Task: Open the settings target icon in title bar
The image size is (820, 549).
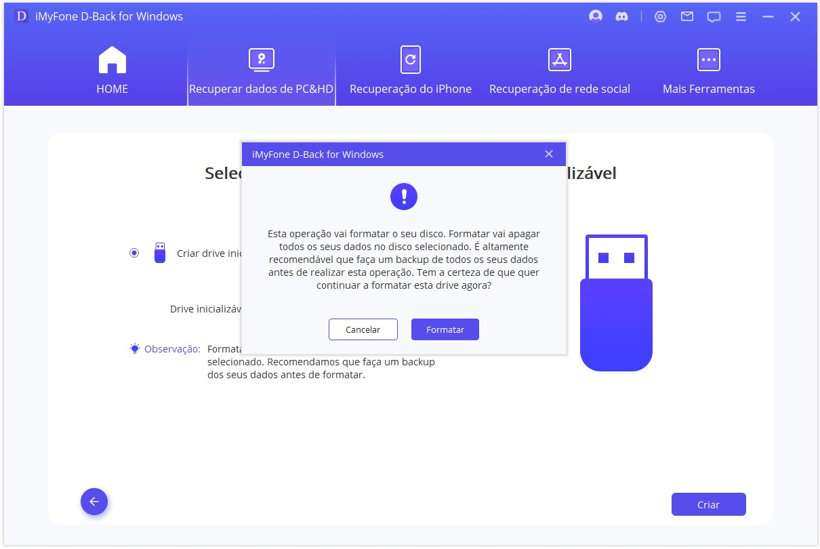Action: (660, 17)
